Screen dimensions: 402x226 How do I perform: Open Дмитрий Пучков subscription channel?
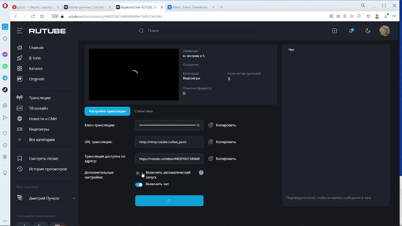click(x=44, y=198)
